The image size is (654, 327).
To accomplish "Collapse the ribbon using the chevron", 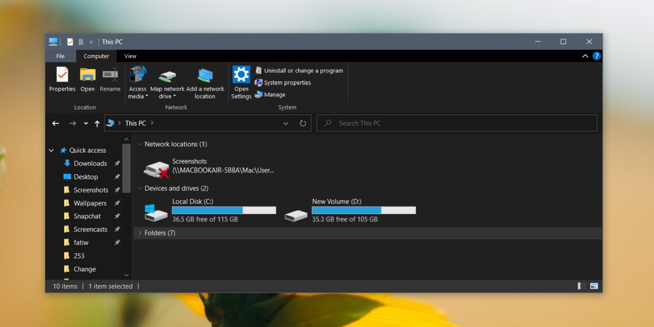I will (x=585, y=56).
